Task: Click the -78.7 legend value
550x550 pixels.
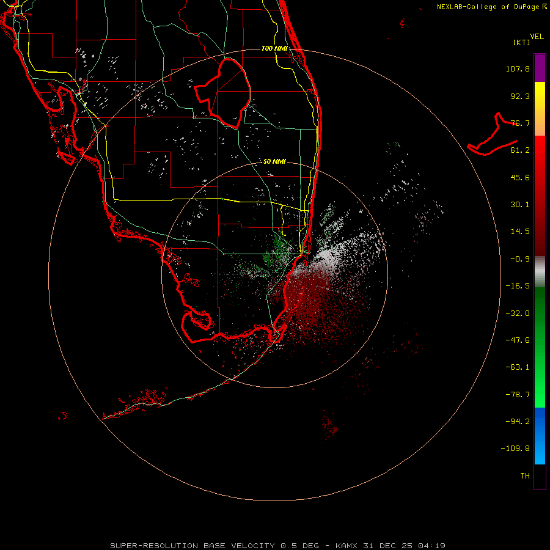Action: tap(518, 395)
